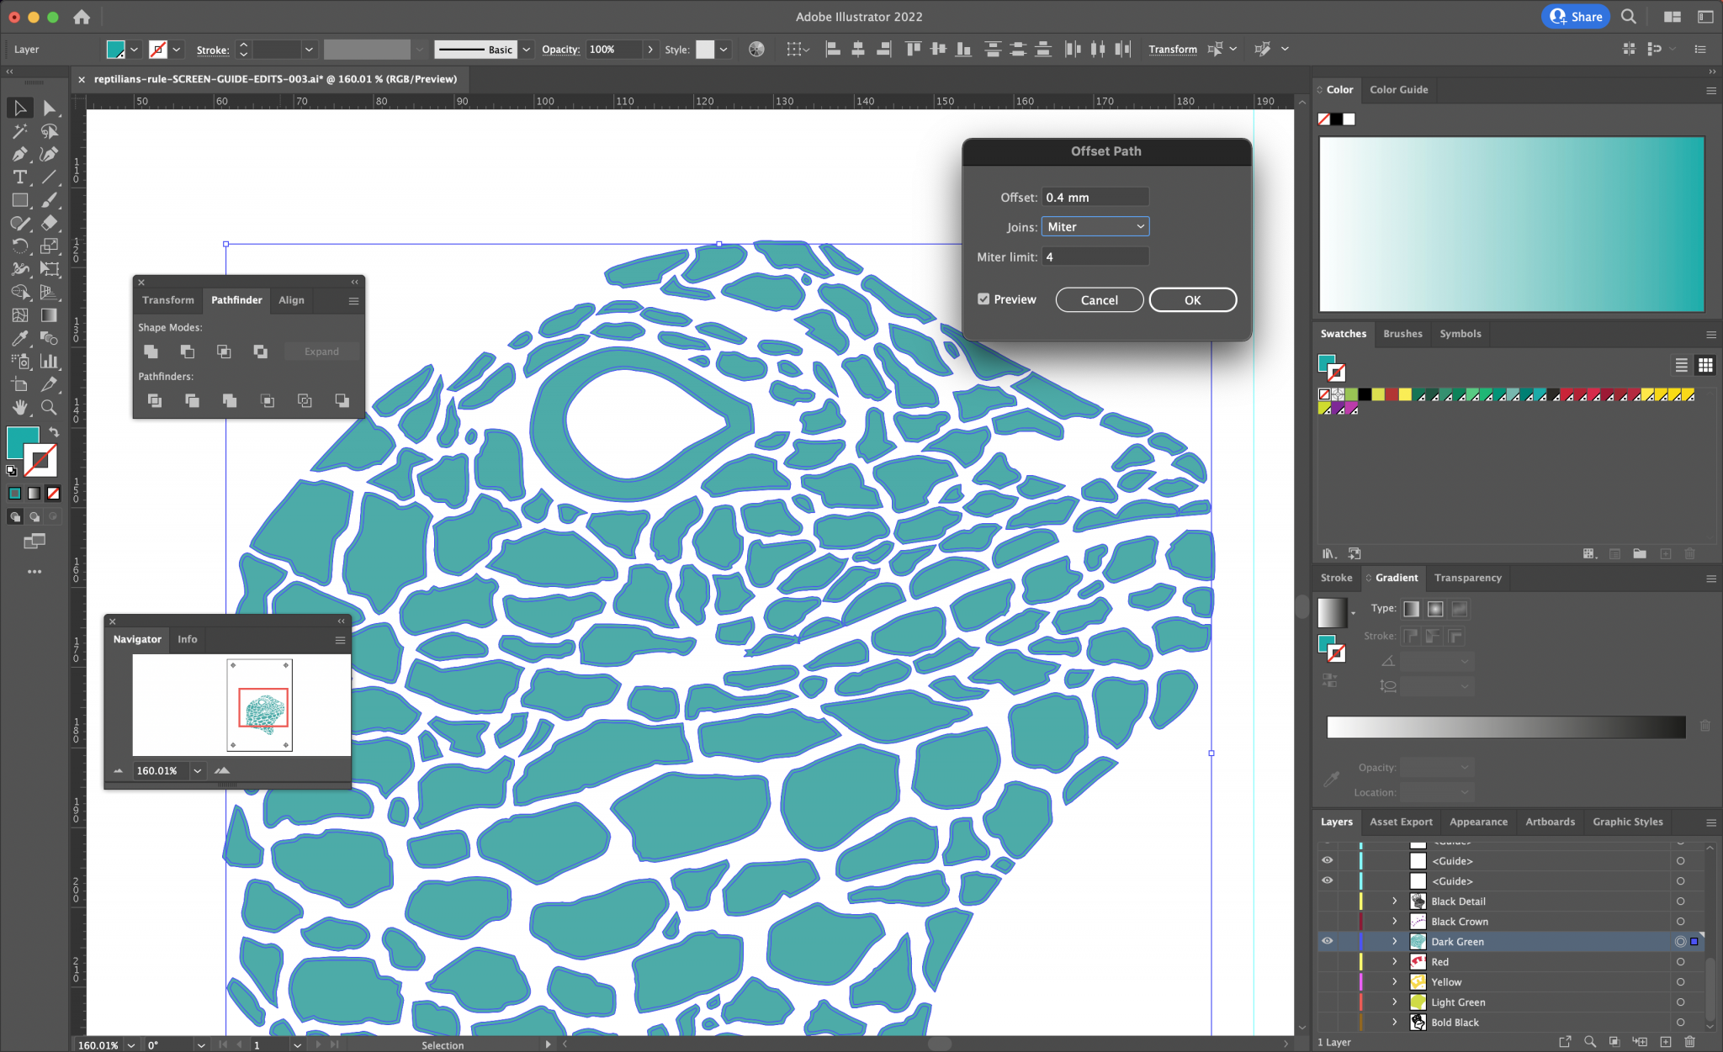Toggle visibility of first Guide layer row

pos(1328,860)
